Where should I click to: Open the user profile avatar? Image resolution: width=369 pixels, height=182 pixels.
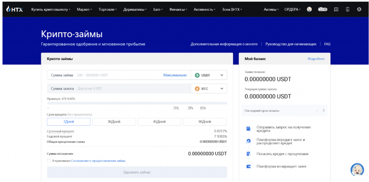click(309, 9)
